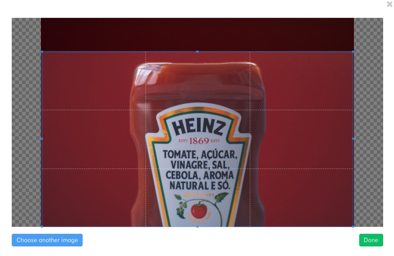Click the crop box center crosshair
The image size is (394, 256).
tap(197, 139)
